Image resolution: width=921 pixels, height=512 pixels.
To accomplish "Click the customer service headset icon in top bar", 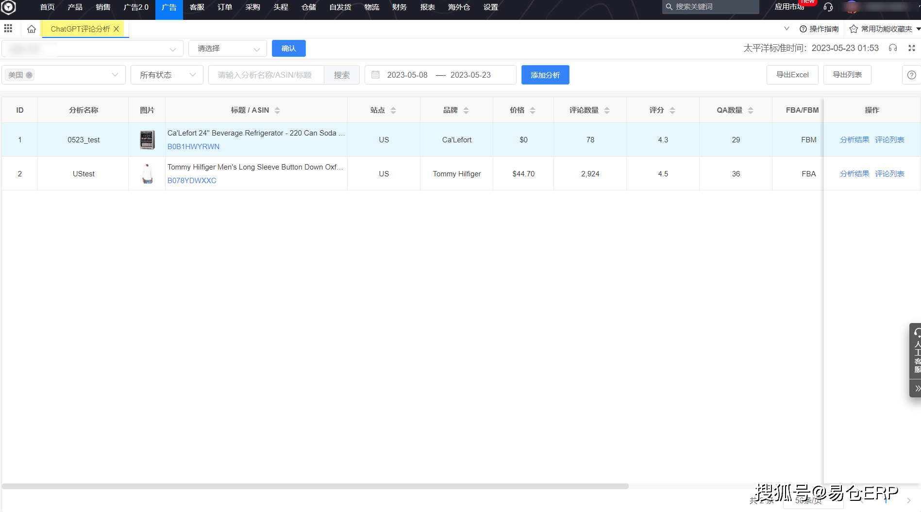I will tap(828, 7).
